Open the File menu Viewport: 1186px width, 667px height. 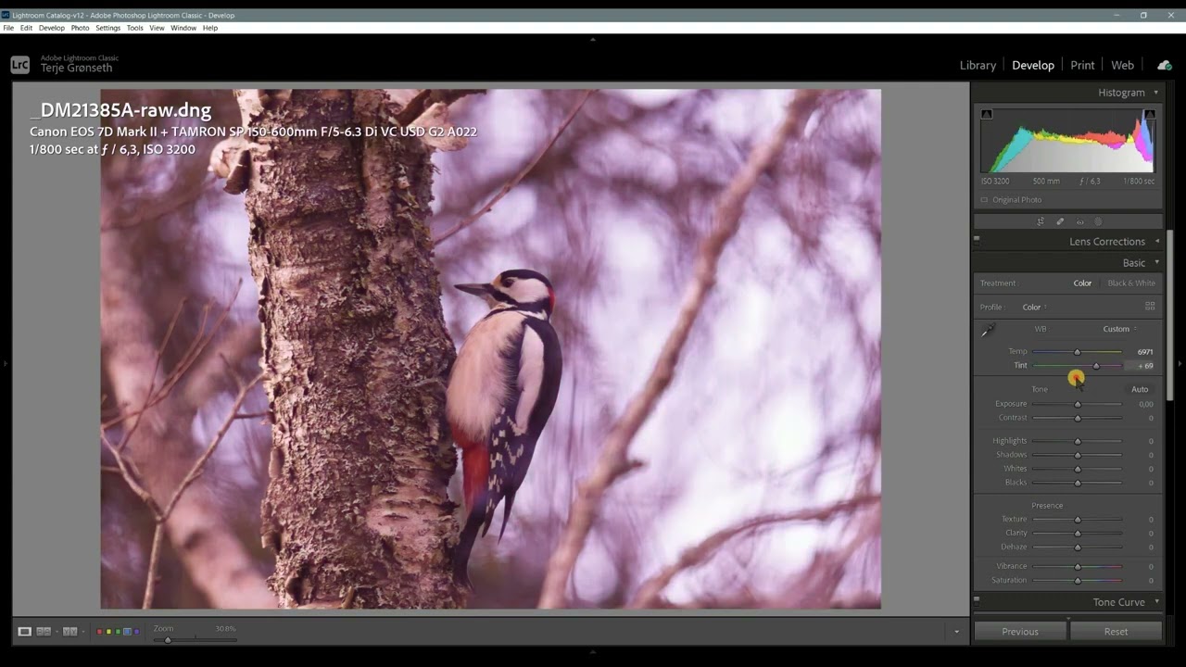coord(8,28)
